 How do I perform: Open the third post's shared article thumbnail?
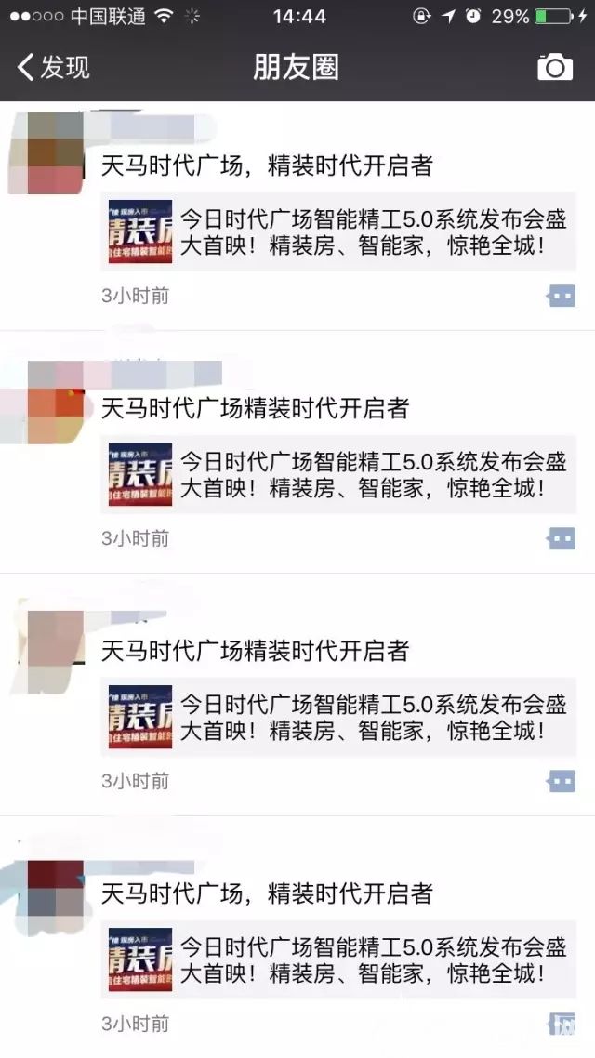140,717
